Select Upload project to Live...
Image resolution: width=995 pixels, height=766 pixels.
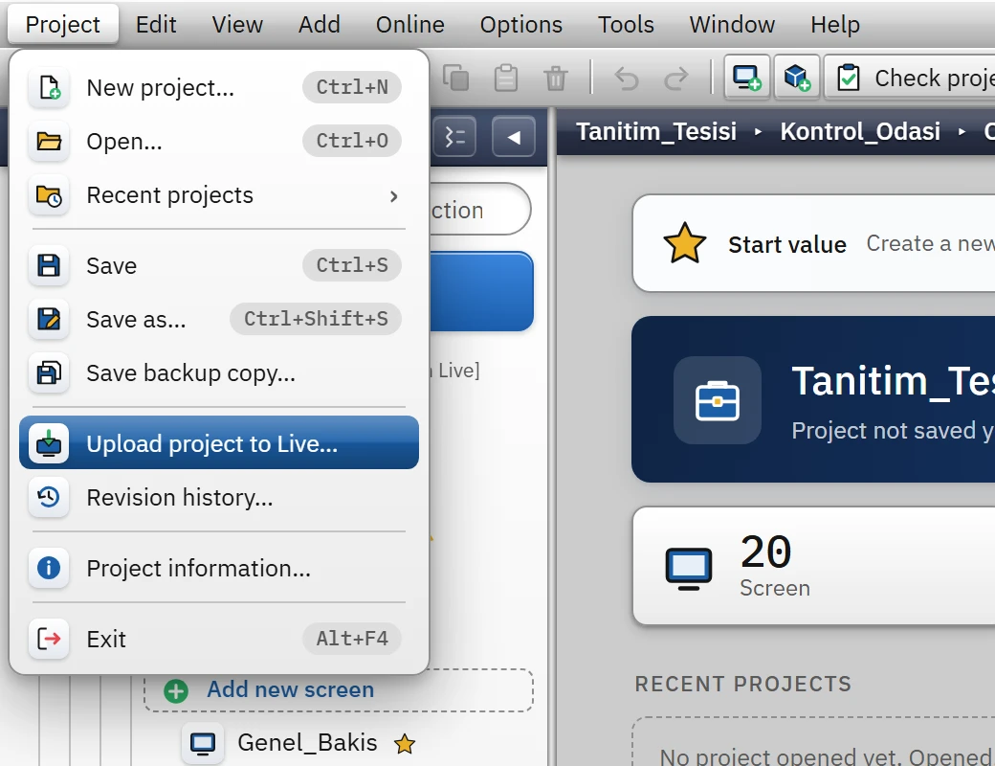(x=219, y=442)
